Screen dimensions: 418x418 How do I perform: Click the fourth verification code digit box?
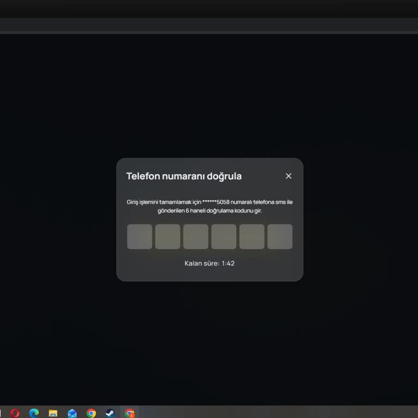(x=224, y=237)
